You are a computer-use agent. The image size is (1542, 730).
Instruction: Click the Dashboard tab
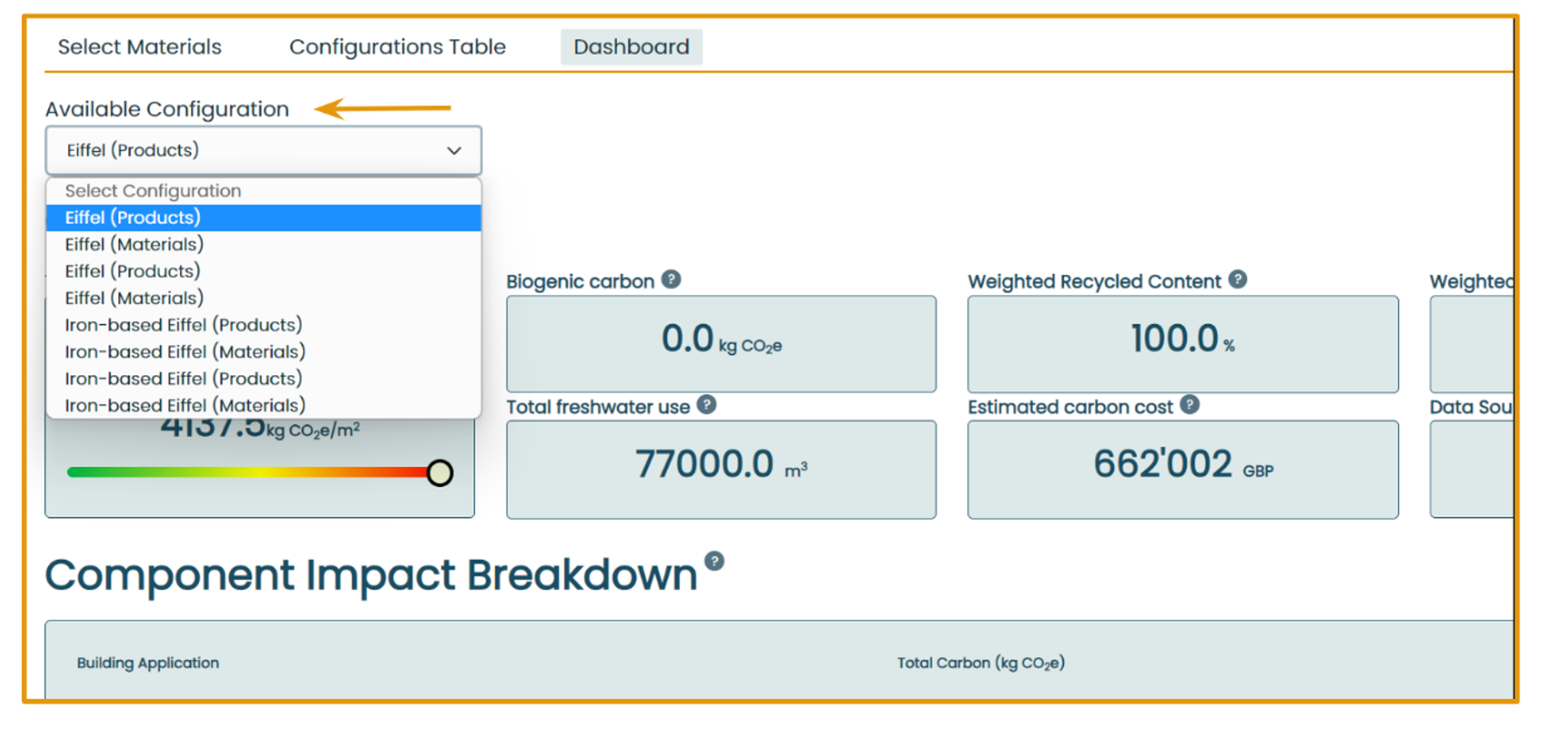click(631, 47)
